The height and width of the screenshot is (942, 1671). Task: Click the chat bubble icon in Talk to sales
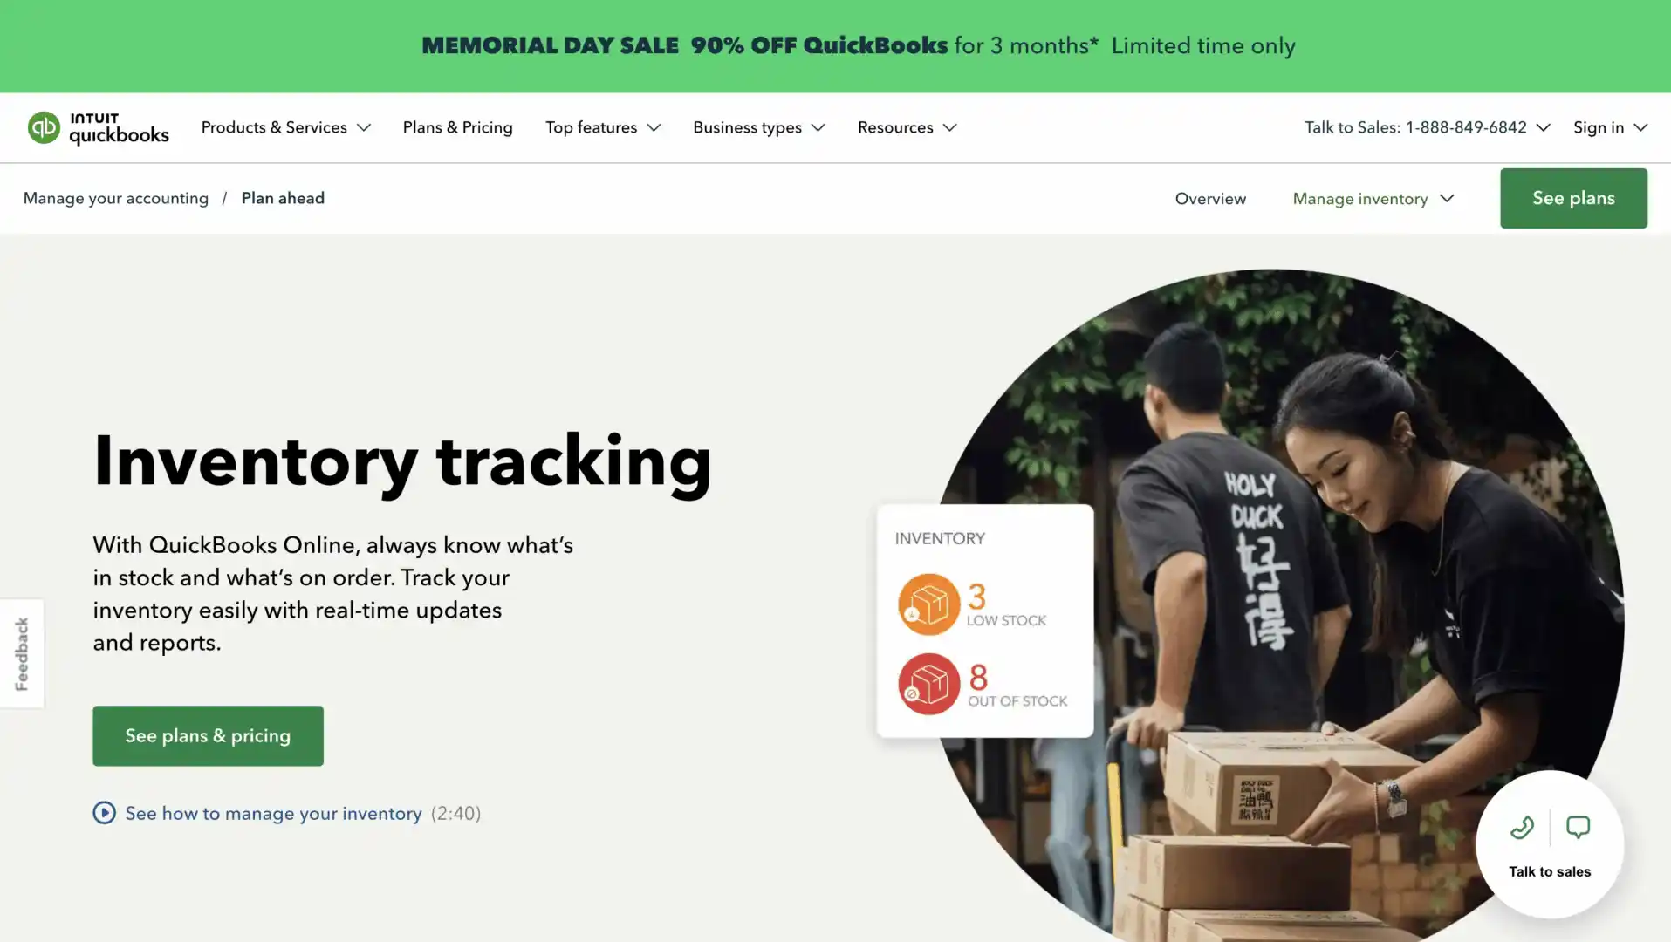[1578, 827]
